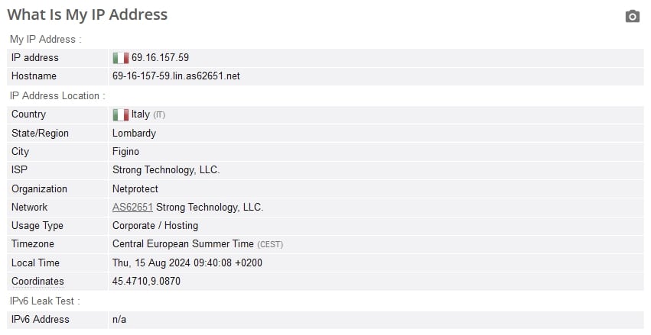Image resolution: width=651 pixels, height=335 pixels.
Task: Click the Lombardy region value
Action: tap(134, 134)
